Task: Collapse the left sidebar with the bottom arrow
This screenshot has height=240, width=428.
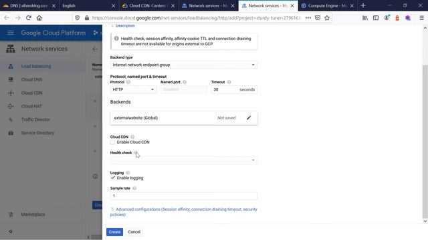Action: tap(11, 231)
